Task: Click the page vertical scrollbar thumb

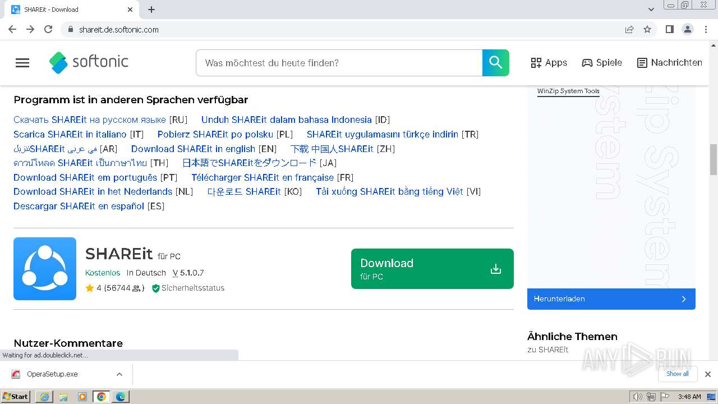Action: click(x=713, y=159)
